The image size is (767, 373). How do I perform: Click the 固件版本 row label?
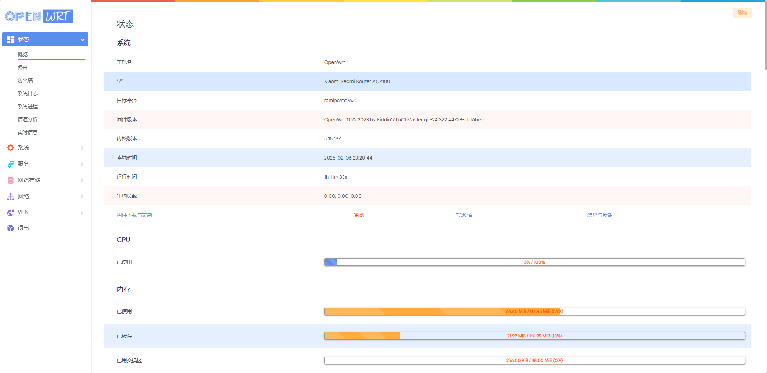(127, 119)
